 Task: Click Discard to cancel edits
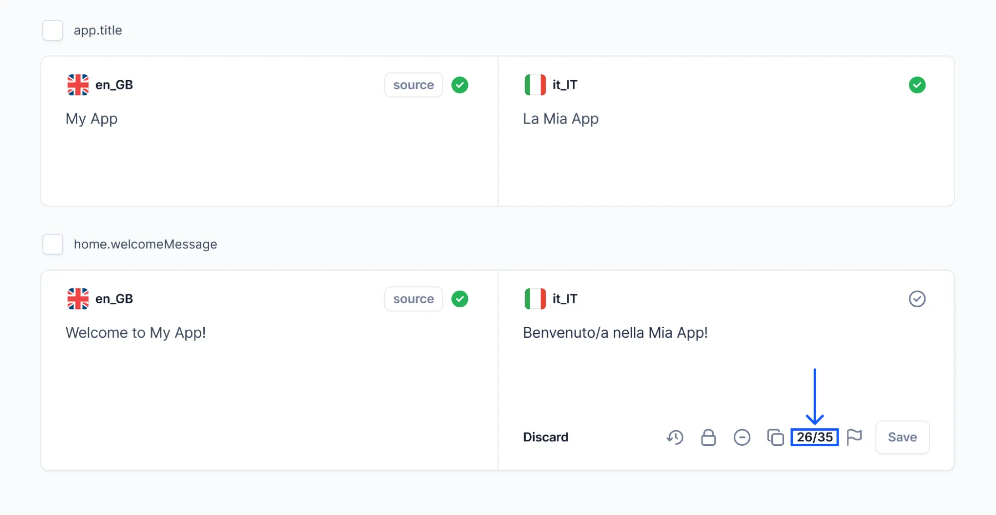pos(546,437)
